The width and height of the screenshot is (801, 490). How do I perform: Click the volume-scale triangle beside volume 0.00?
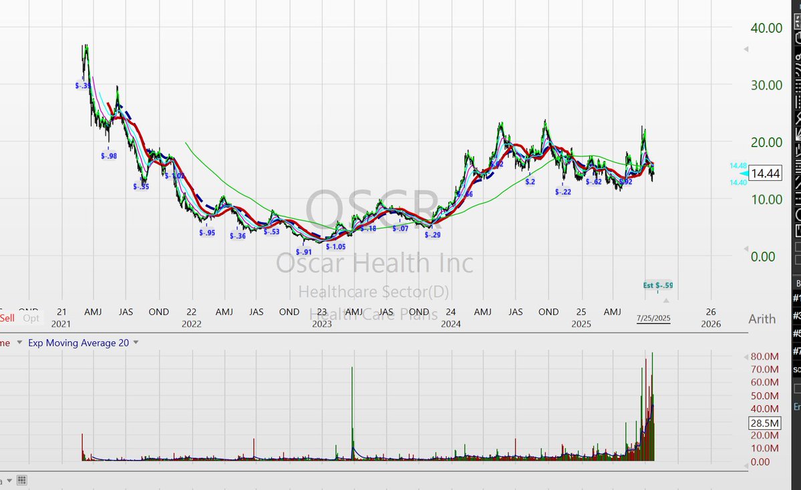click(x=746, y=465)
